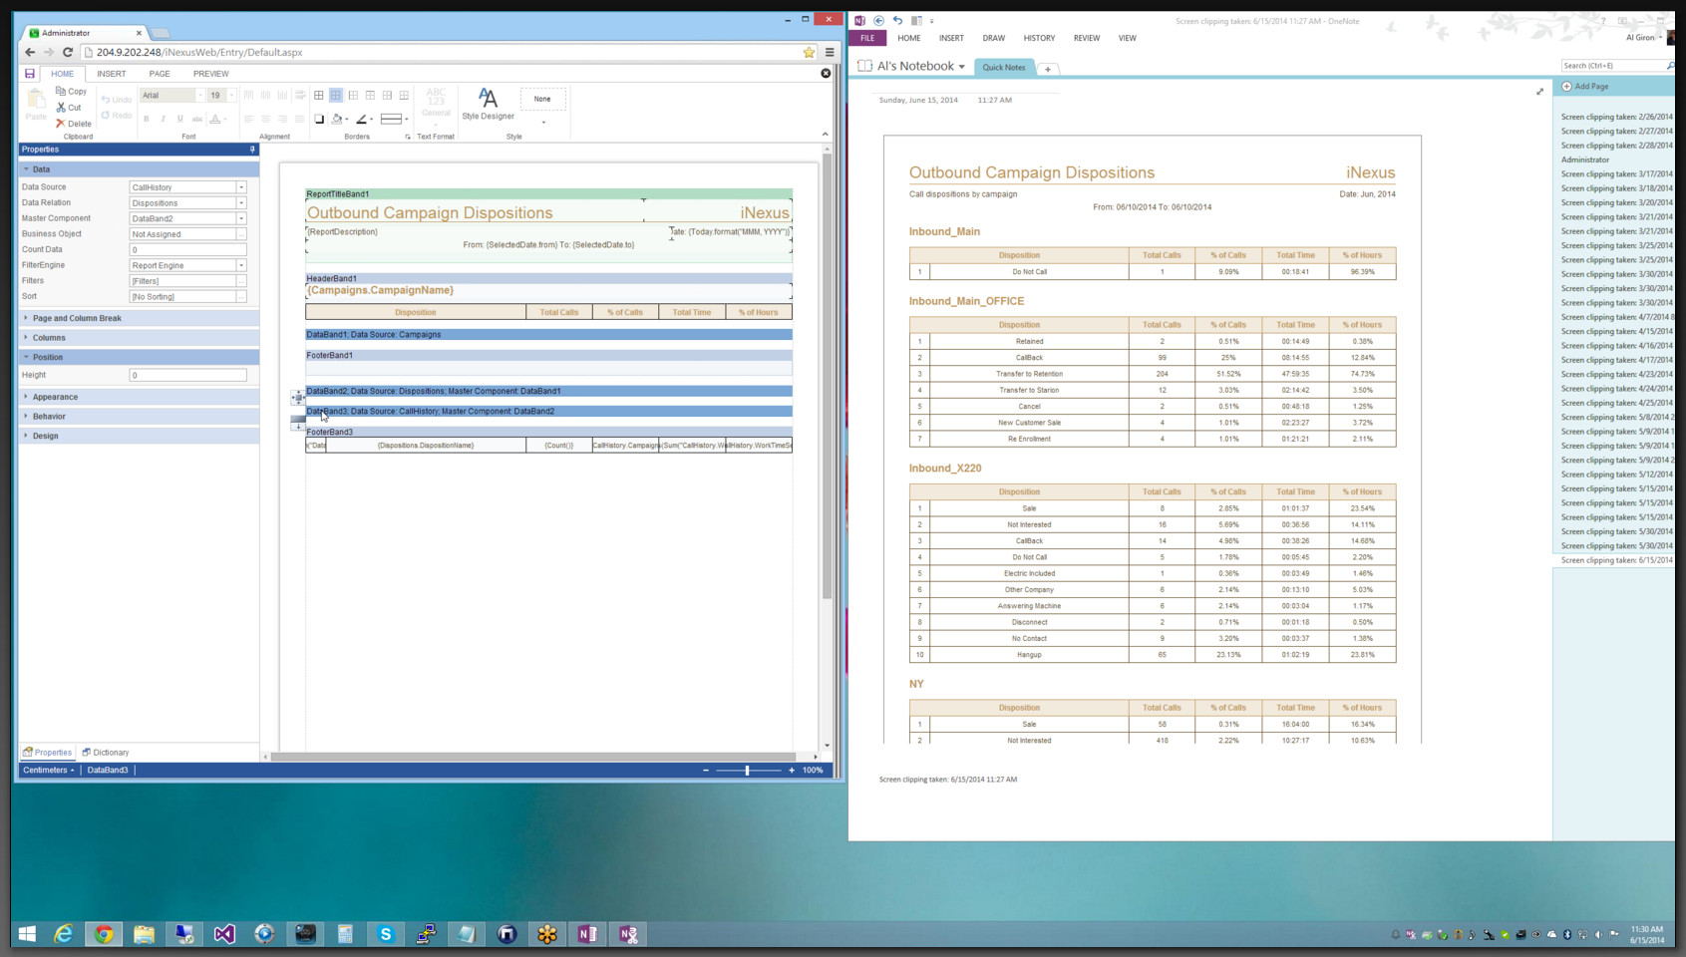This screenshot has width=1686, height=957.
Task: Click Add Page in OneNote
Action: coord(1585,87)
